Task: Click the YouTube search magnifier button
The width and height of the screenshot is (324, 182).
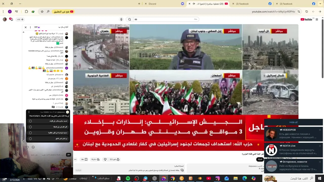Action: click(x=130, y=19)
